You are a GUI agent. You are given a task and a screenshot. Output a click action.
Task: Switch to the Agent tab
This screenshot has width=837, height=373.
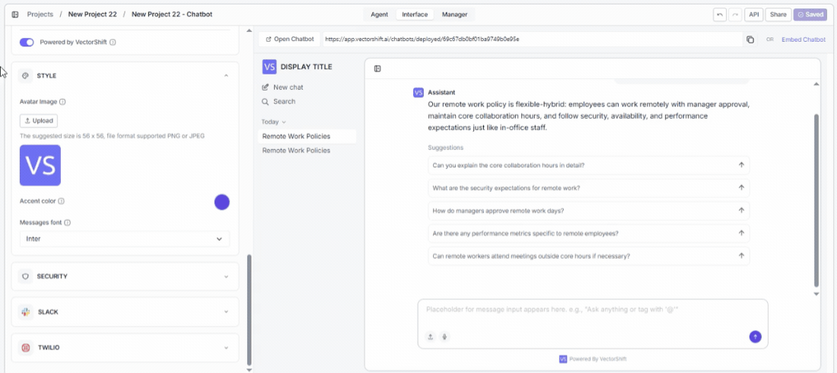pyautogui.click(x=380, y=14)
